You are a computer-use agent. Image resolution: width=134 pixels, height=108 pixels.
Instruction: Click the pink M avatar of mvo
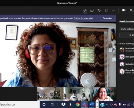pyautogui.click(x=122, y=57)
